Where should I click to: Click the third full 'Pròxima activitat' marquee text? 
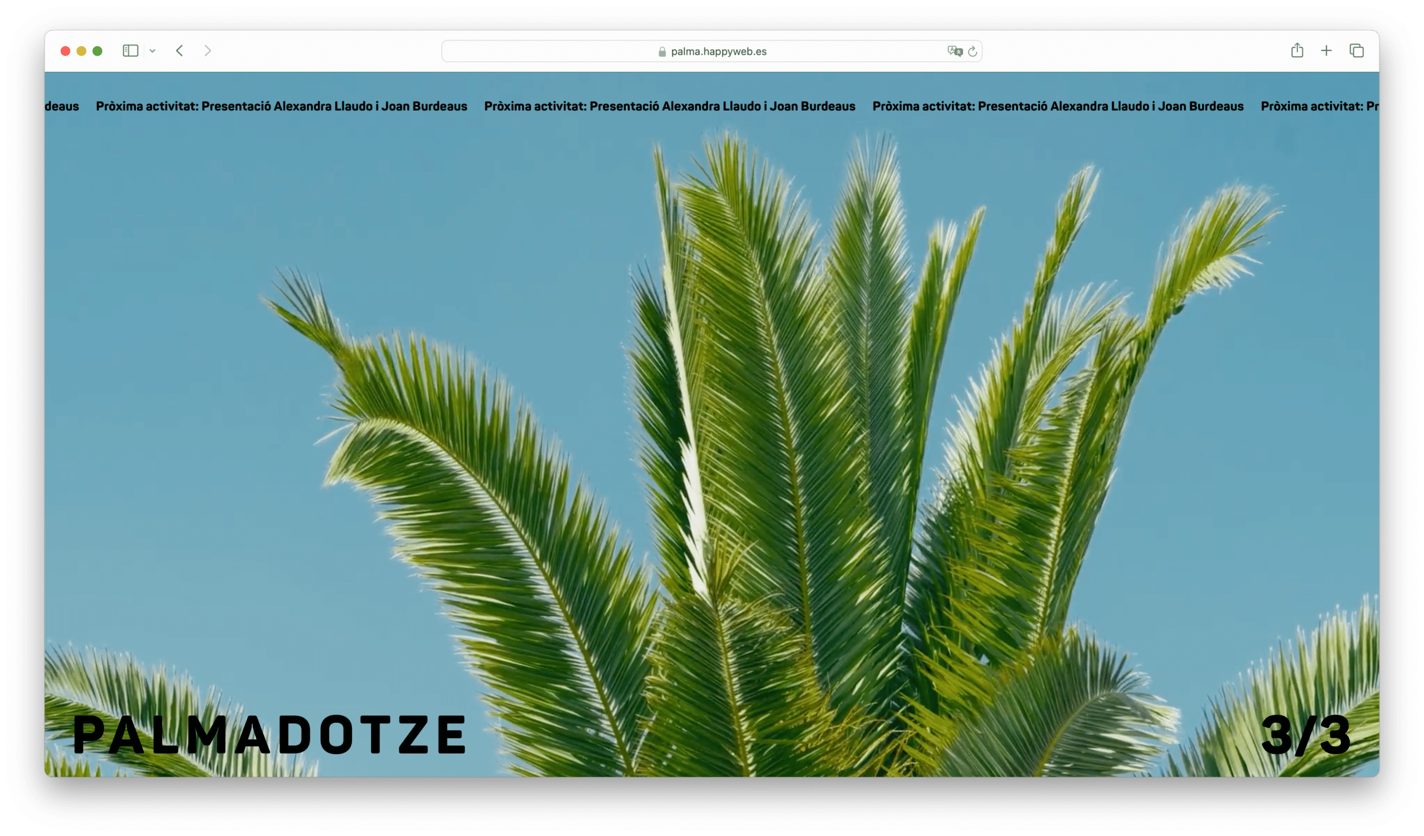coord(1058,106)
